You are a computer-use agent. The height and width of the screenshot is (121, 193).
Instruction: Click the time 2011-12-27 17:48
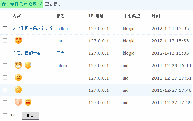[x=171, y=90]
